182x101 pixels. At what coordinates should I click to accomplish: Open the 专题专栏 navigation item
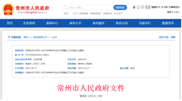[145, 23]
